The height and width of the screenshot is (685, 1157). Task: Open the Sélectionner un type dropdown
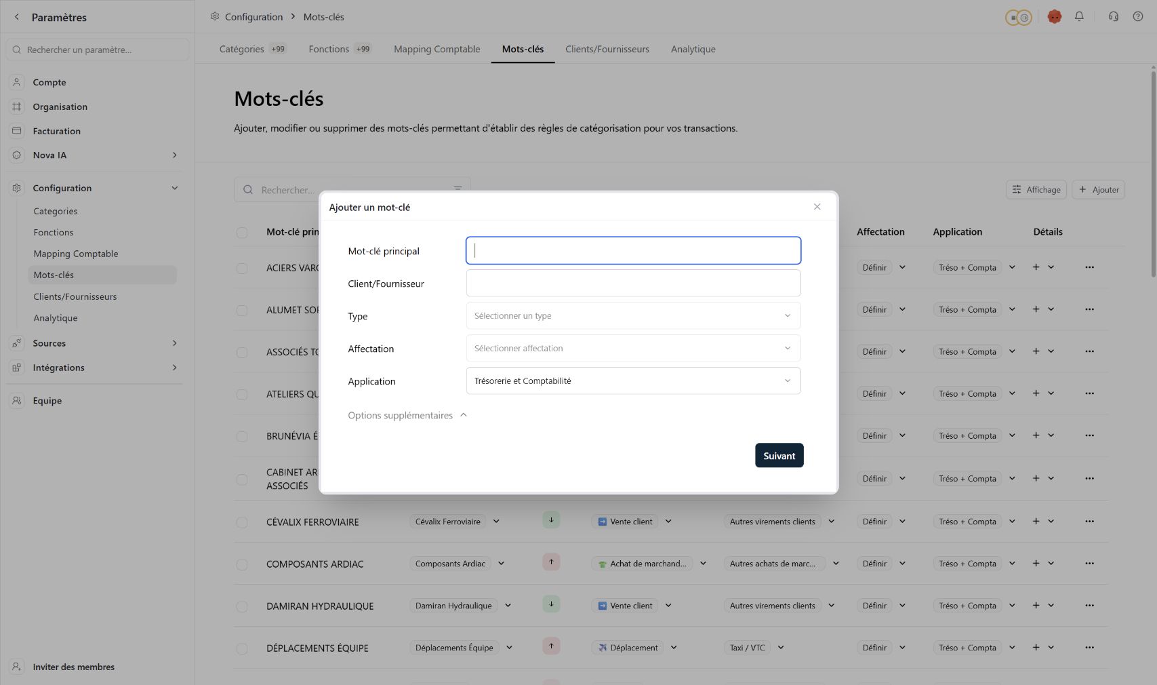tap(633, 316)
